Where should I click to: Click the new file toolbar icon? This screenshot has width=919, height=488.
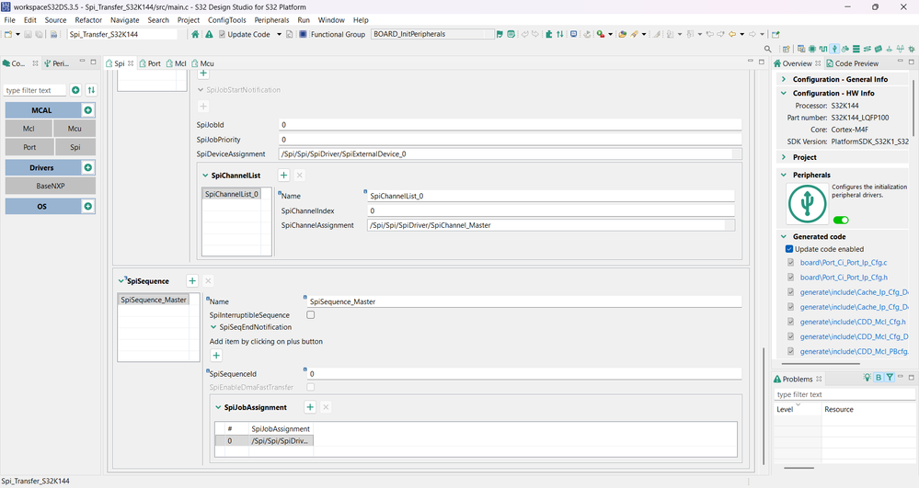(x=8, y=35)
